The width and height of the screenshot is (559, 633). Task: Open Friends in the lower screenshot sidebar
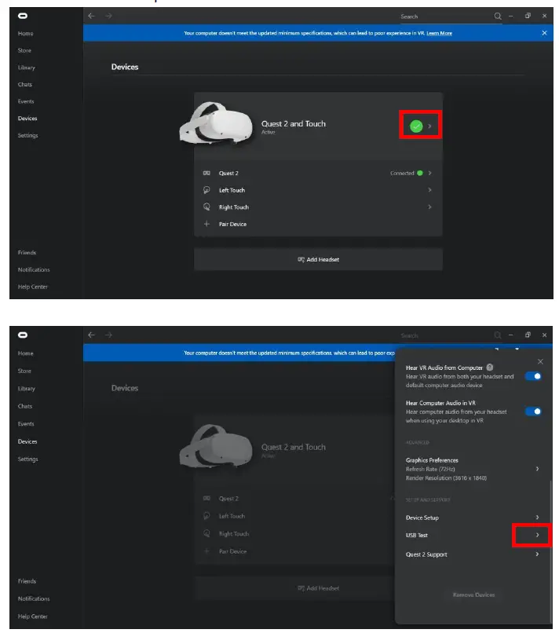click(x=27, y=581)
